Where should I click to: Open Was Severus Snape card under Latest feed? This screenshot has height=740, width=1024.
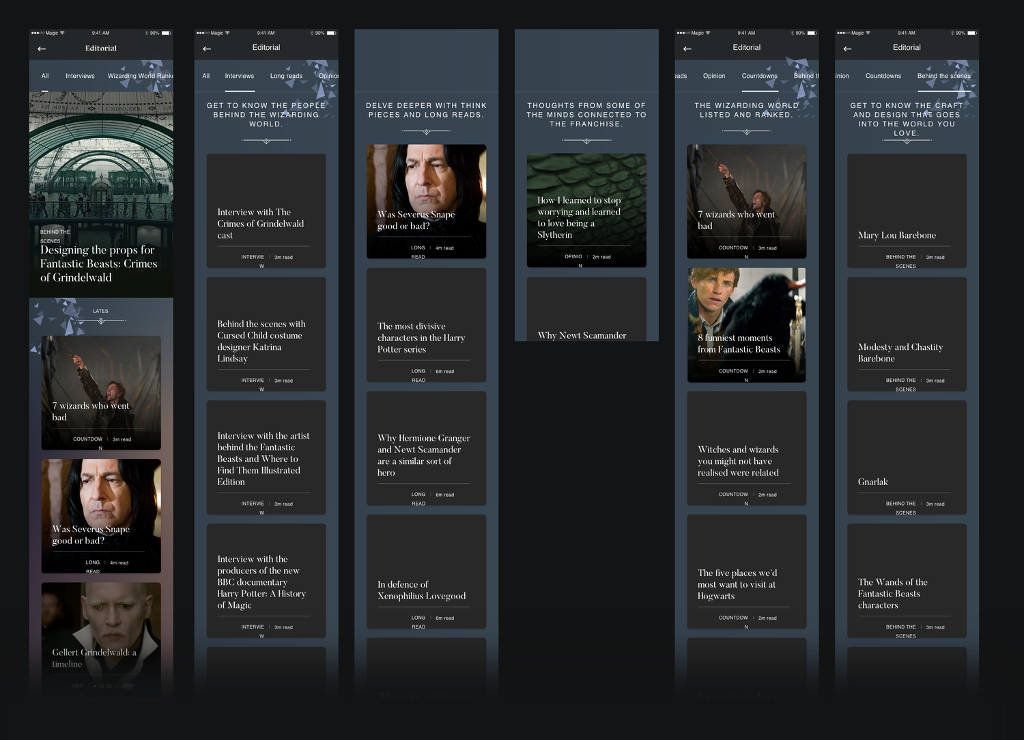click(x=101, y=516)
